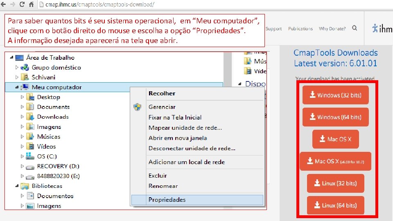The image size is (393, 221).
Task: Download Windows (64 bits) version
Action: pos(336,117)
